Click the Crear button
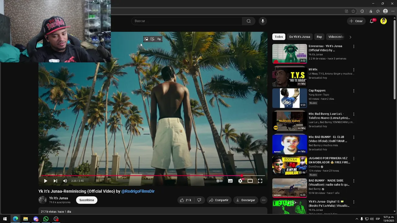397x223 pixels. [x=356, y=21]
